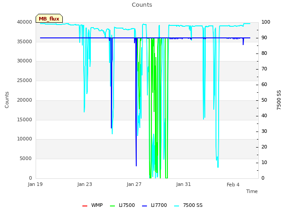285x214 pixels.
Task: Click the green LI7500 legend swatch
Action: point(113,206)
